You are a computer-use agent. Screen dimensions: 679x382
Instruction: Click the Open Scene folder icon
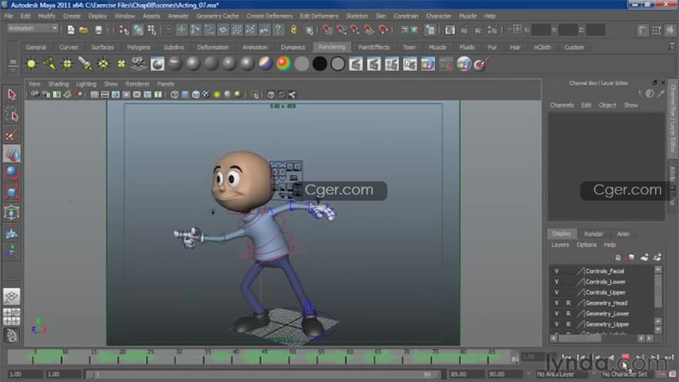coord(84,30)
